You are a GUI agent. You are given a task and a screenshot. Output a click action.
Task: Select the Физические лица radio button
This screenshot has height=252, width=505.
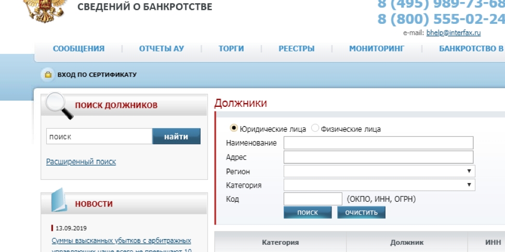click(315, 129)
